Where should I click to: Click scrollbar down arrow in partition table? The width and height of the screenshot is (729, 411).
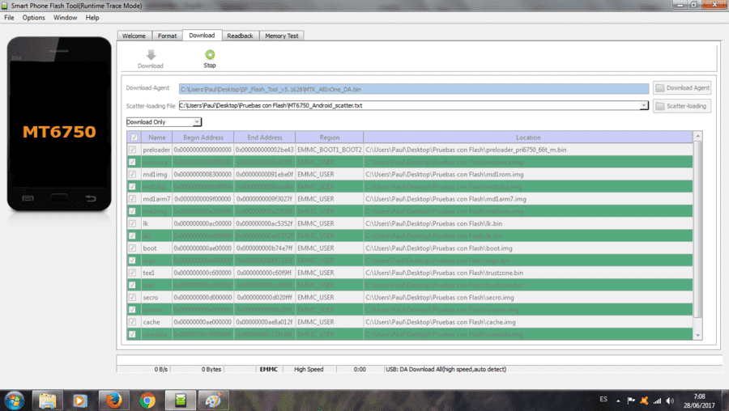697,335
